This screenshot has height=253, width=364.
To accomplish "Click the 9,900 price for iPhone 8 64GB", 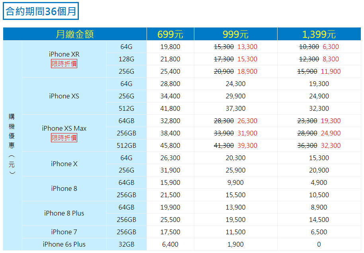I will tap(235, 182).
